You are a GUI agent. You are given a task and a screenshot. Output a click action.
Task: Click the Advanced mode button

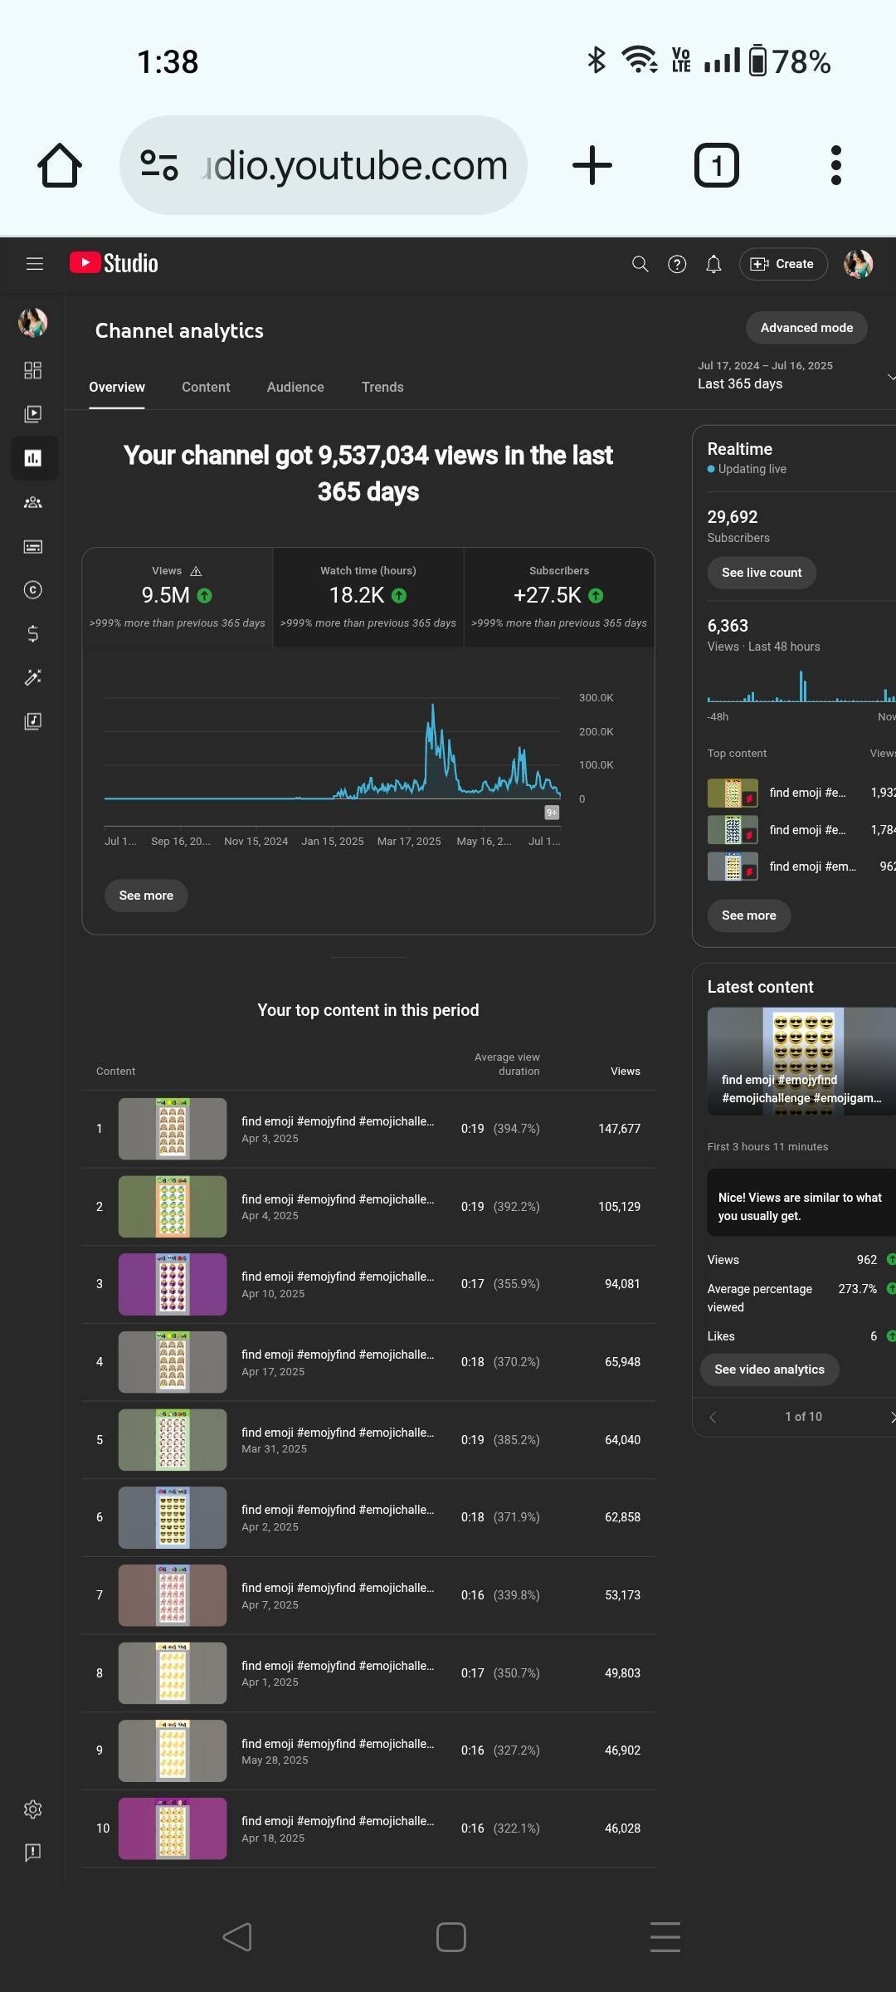pyautogui.click(x=806, y=328)
